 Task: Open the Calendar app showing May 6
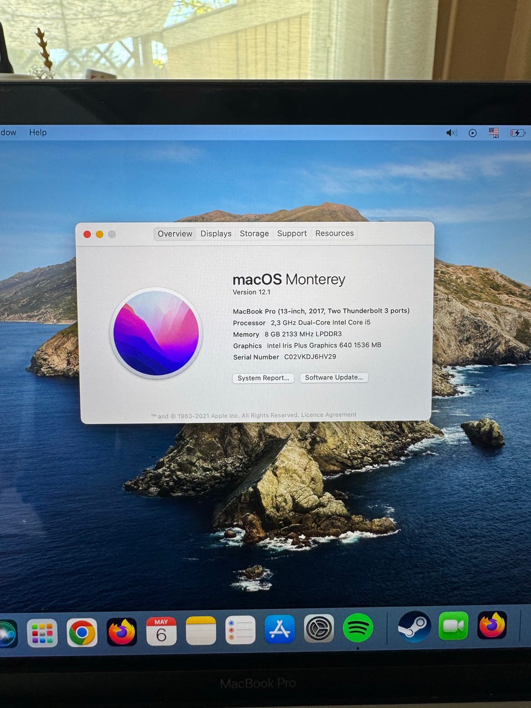point(161,631)
